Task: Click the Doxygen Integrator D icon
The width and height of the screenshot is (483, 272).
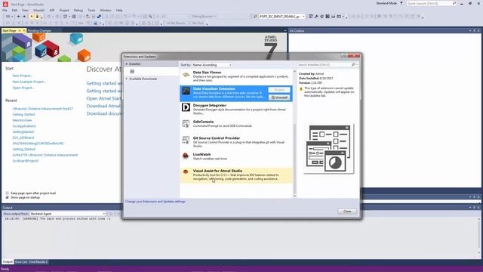Action: (x=186, y=107)
